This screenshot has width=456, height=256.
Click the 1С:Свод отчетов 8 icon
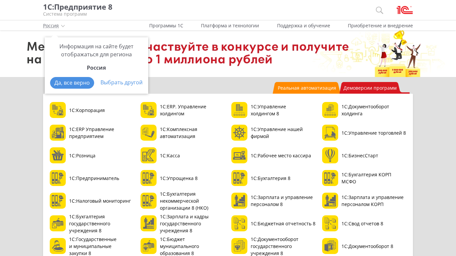pyautogui.click(x=330, y=223)
